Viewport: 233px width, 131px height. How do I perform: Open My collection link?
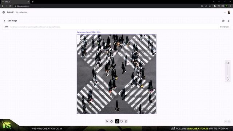[21, 12]
